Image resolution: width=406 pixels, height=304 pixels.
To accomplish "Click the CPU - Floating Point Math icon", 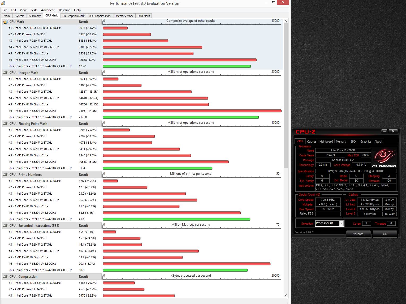I will pyautogui.click(x=6, y=124).
